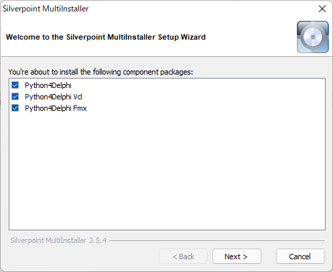The height and width of the screenshot is (272, 333).
Task: Click the horizontal separator beside version label
Action: coord(217,241)
